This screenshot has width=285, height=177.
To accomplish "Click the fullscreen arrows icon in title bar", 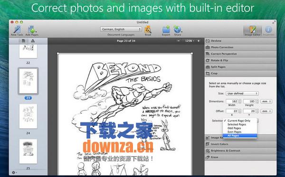I will pyautogui.click(x=274, y=22).
